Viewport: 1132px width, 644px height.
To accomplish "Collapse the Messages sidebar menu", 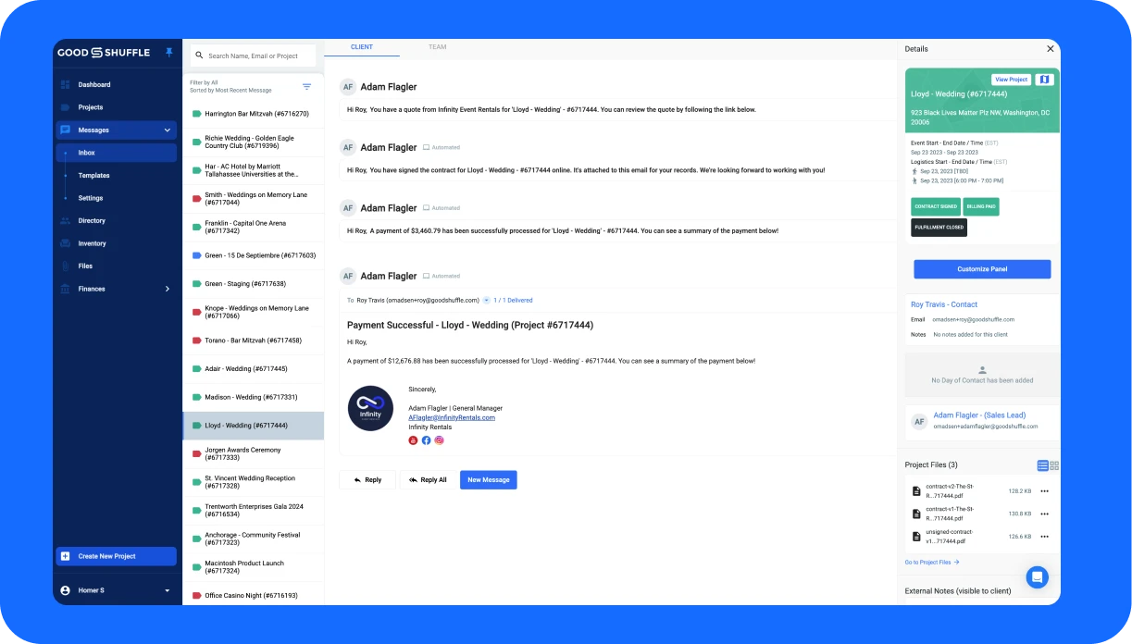I will 168,130.
